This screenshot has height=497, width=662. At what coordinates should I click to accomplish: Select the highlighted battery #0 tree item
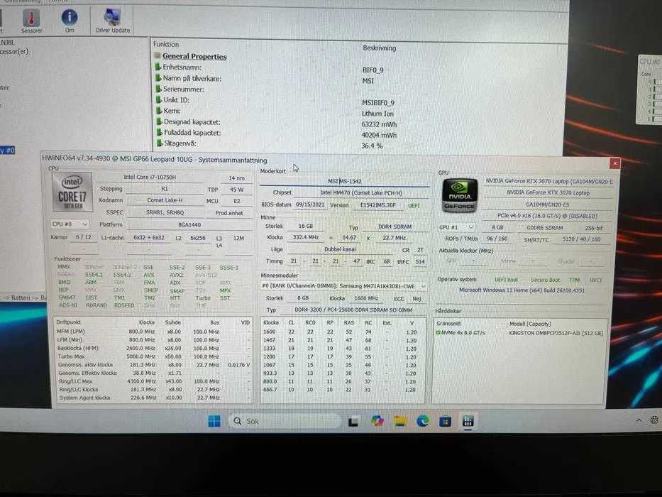(x=7, y=150)
